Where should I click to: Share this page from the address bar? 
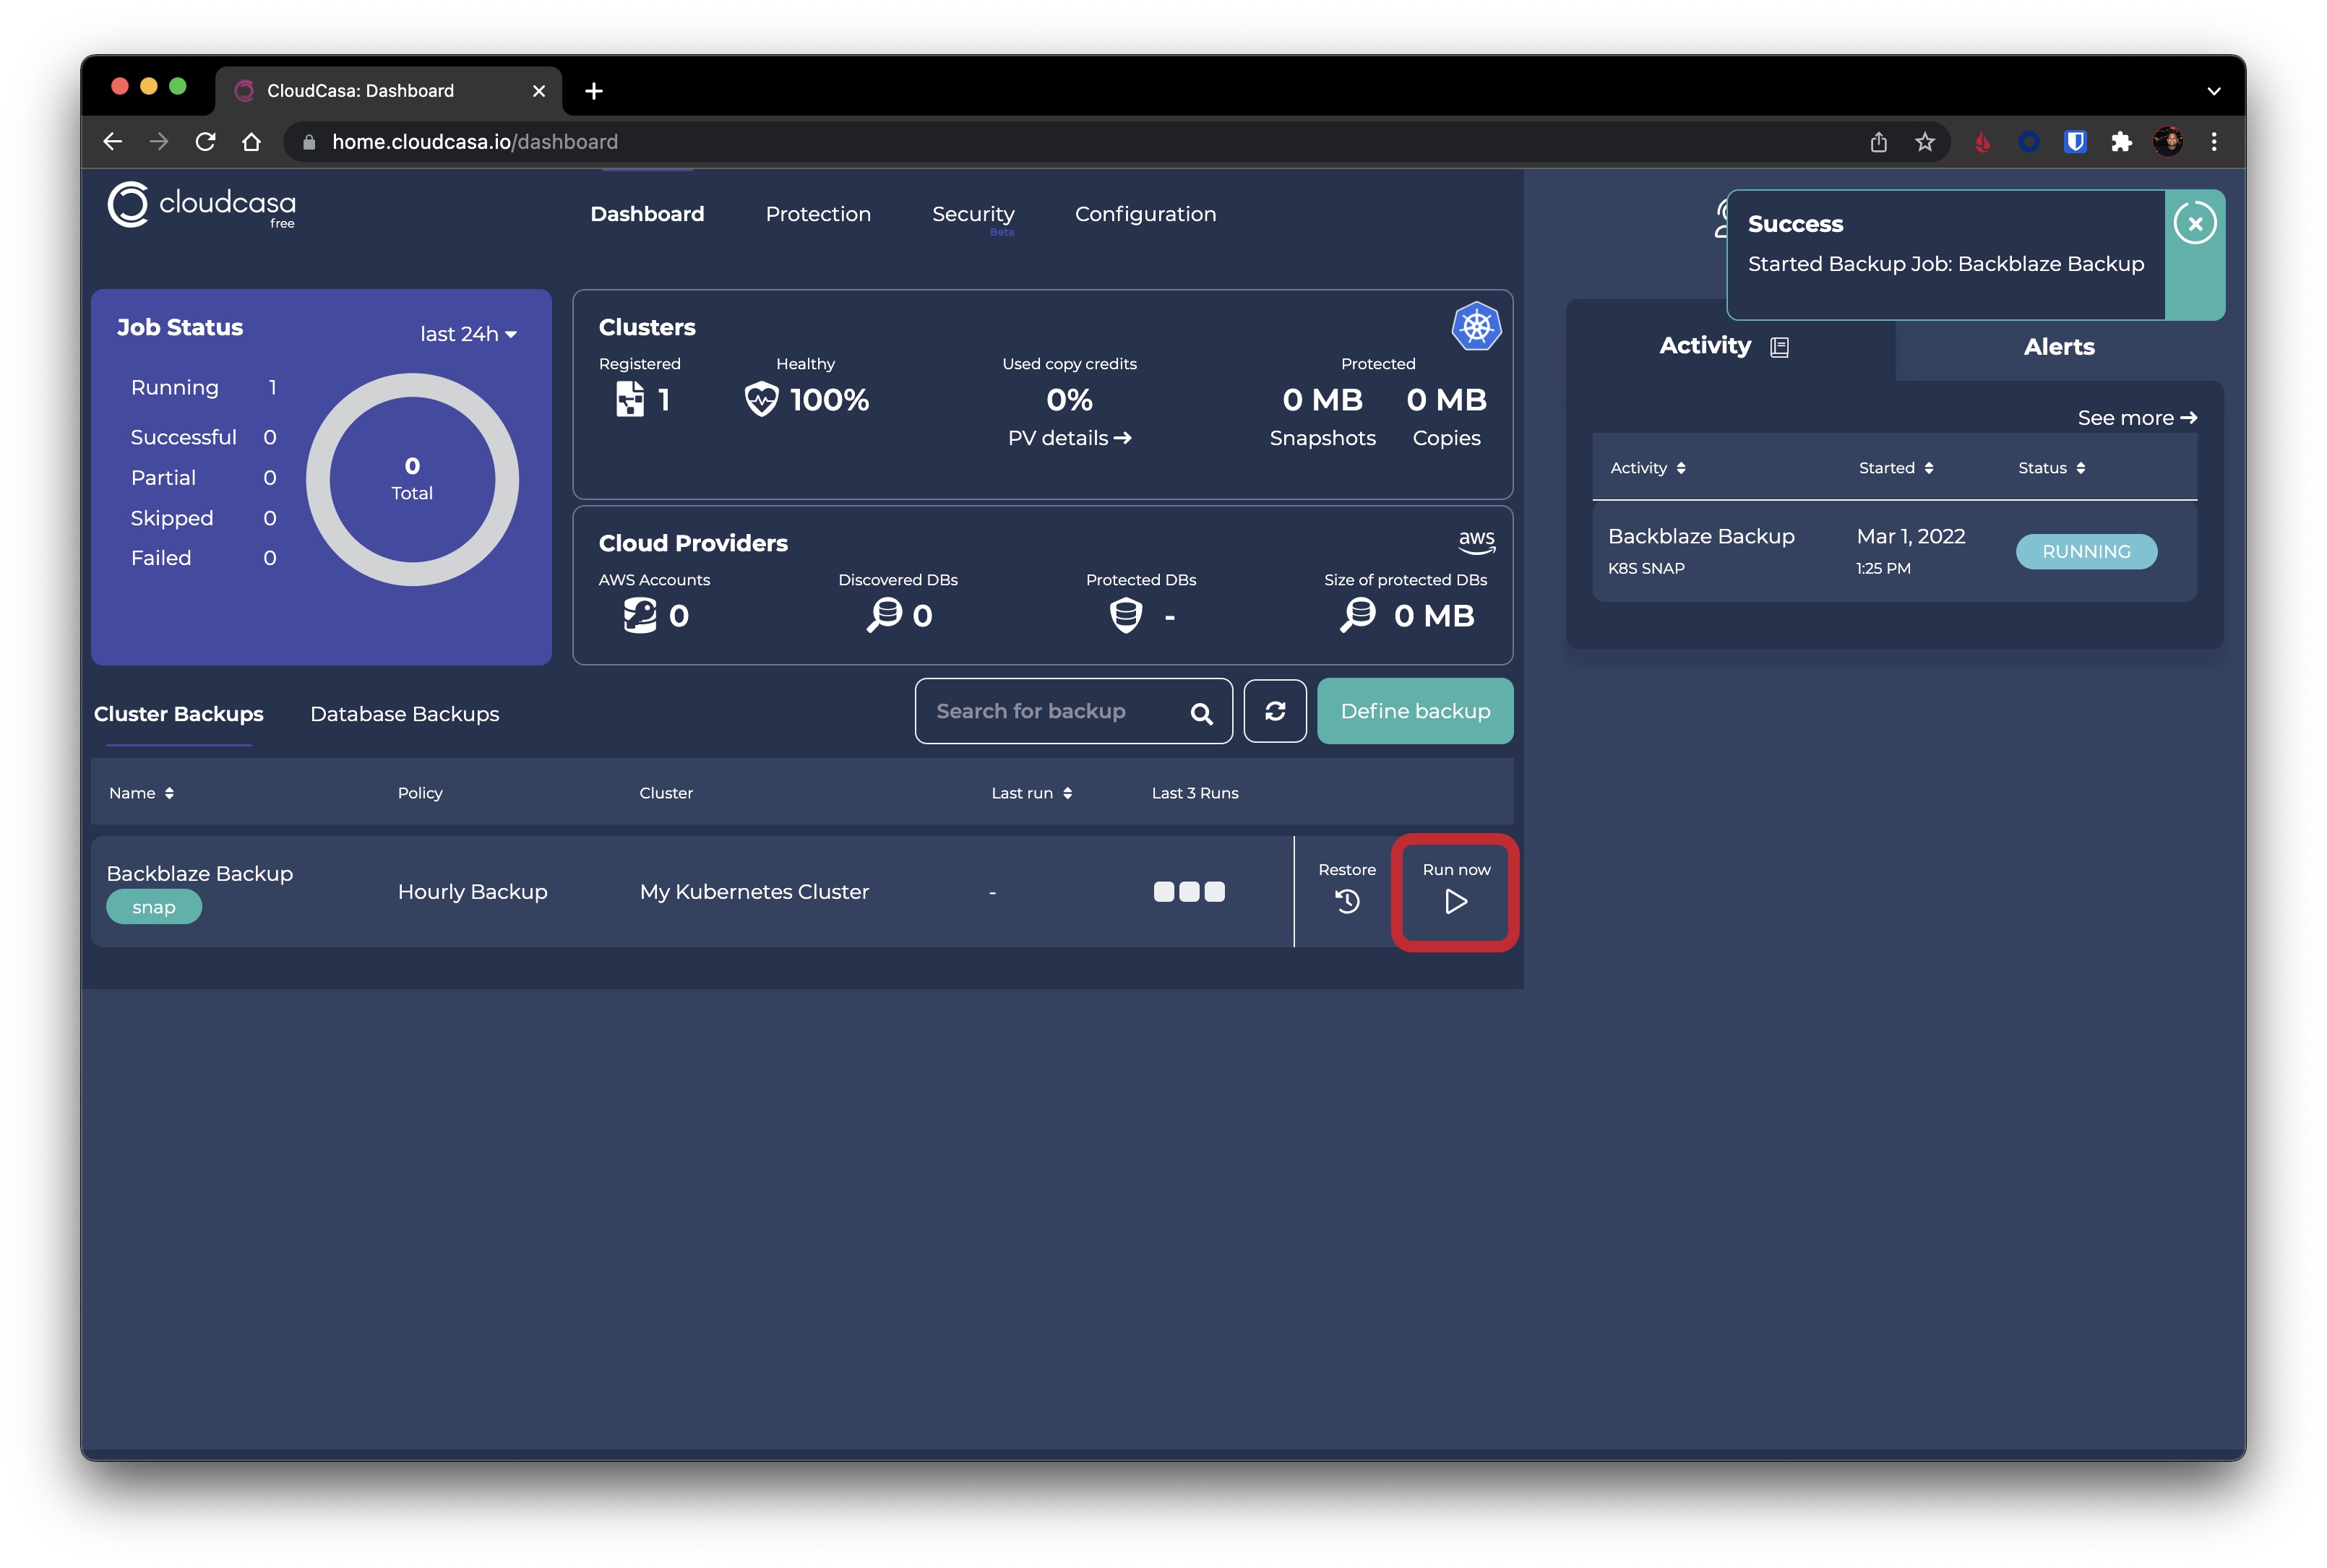point(1878,142)
